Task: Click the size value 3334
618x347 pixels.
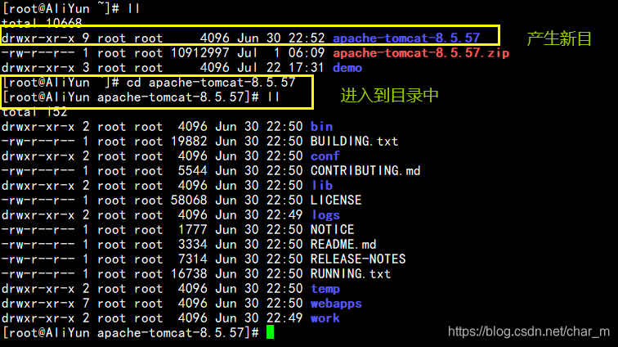Action: pyautogui.click(x=192, y=245)
